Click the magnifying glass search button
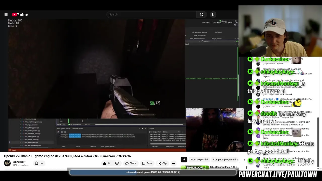The image size is (322, 181). click(x=202, y=15)
